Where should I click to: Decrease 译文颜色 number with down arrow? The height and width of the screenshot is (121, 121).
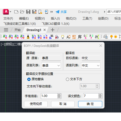click(x=100, y=97)
